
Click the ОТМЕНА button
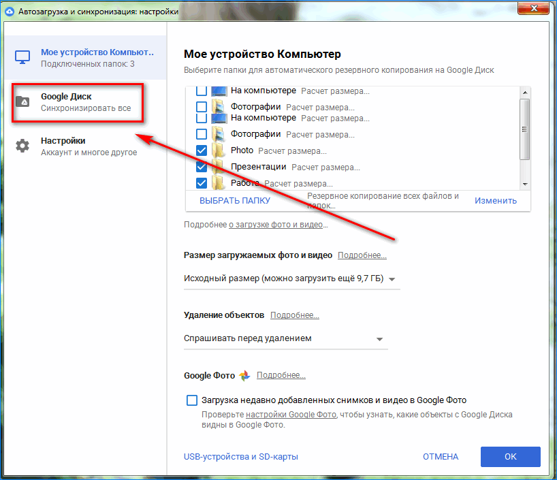coord(441,457)
